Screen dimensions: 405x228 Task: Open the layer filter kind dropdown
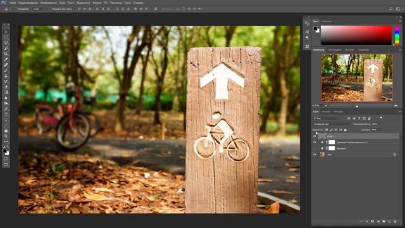[x=325, y=118]
